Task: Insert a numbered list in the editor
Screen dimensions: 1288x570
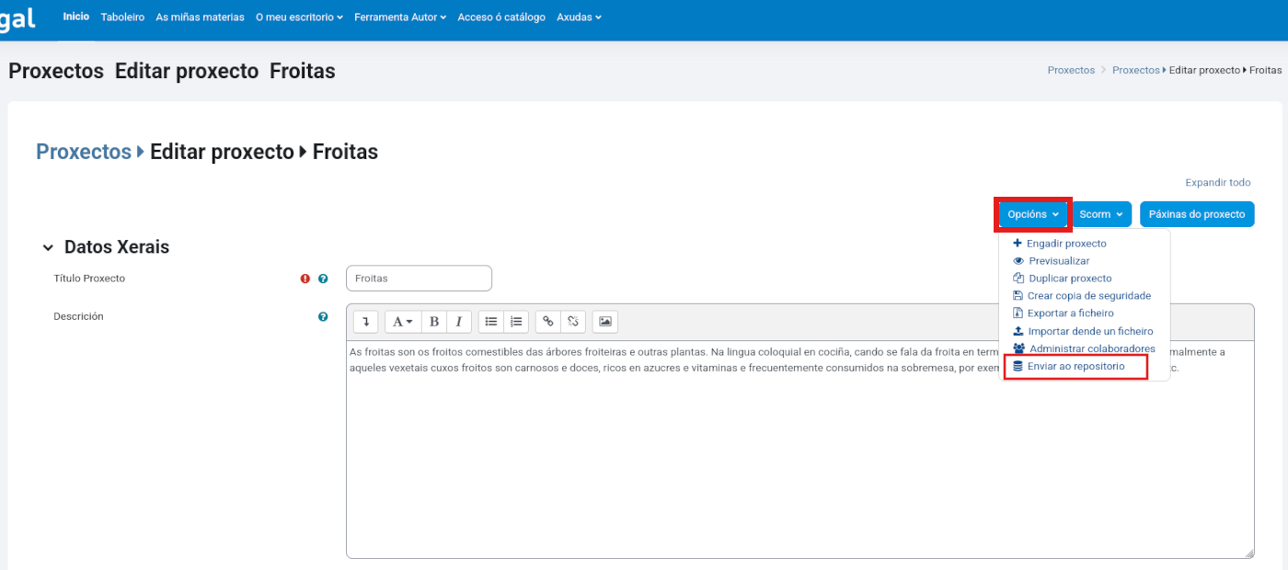Action: click(x=516, y=321)
